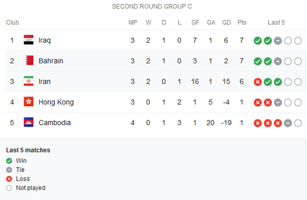The width and height of the screenshot is (307, 200).
Task: Click the Last 5 column header
Action: tap(276, 23)
